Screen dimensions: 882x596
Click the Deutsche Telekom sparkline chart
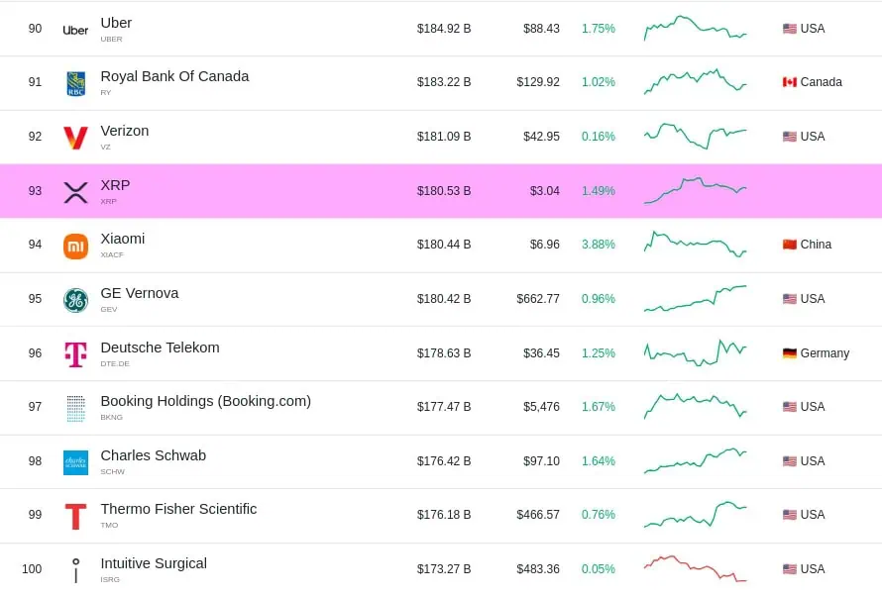click(x=696, y=352)
